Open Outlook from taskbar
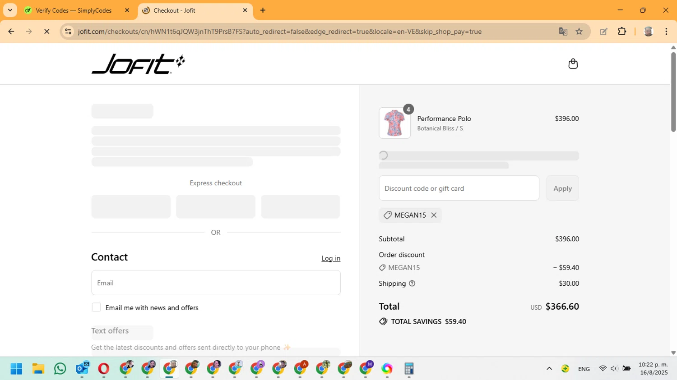Viewport: 677px width, 380px height. 82,369
